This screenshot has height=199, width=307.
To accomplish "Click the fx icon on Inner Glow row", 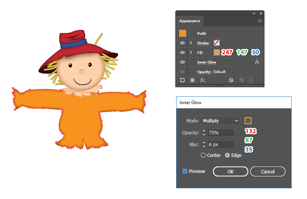I will (x=257, y=62).
